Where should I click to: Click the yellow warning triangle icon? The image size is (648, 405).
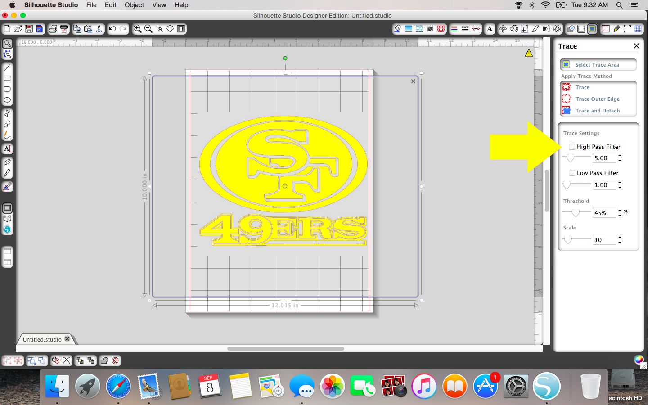[529, 53]
